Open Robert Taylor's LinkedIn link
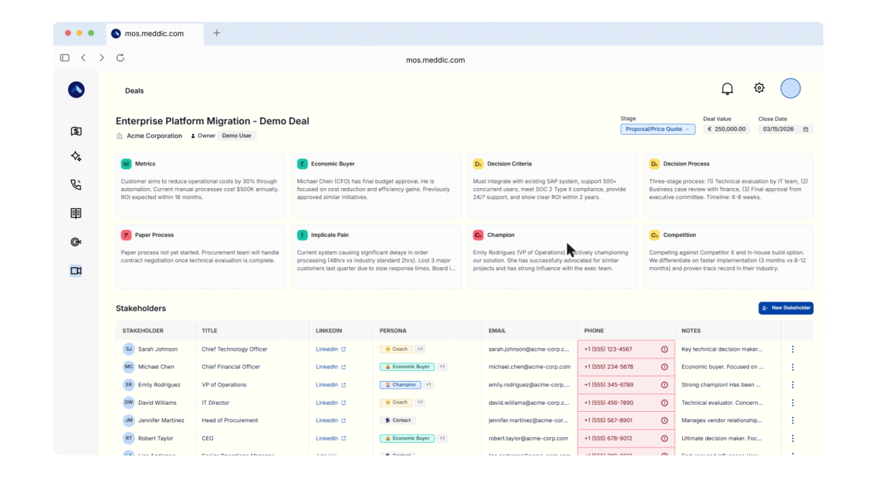The image size is (877, 477). pyautogui.click(x=330, y=438)
